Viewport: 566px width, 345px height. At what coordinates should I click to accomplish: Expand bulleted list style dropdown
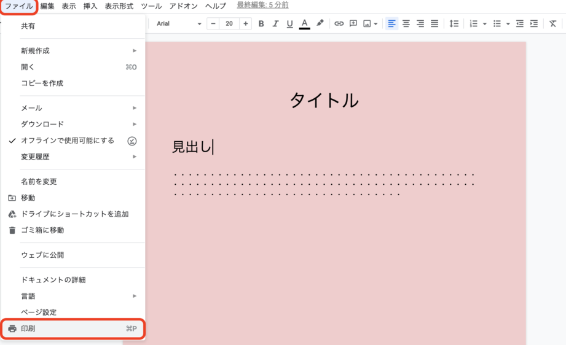508,24
